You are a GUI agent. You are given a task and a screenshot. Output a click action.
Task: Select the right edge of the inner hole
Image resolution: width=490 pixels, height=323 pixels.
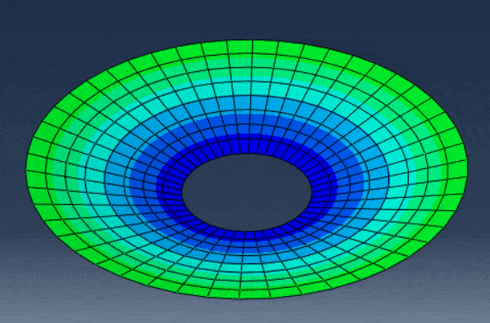pyautogui.click(x=311, y=192)
